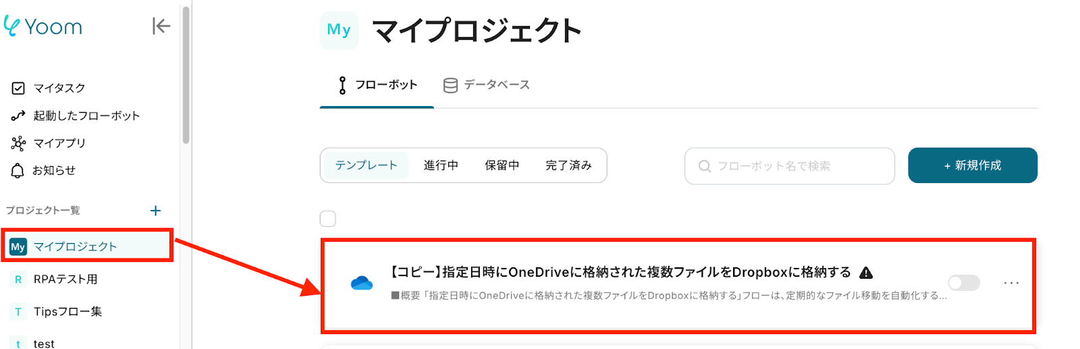Click the マイアプリ apps icon
This screenshot has height=349, width=1080.
point(18,143)
